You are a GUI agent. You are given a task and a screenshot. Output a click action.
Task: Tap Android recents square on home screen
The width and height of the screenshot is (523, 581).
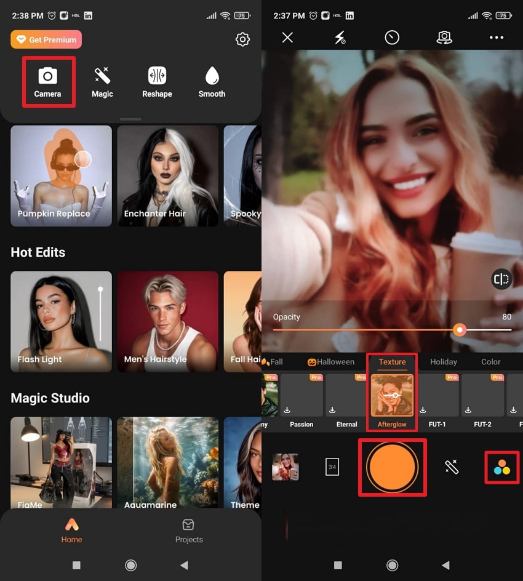77,565
